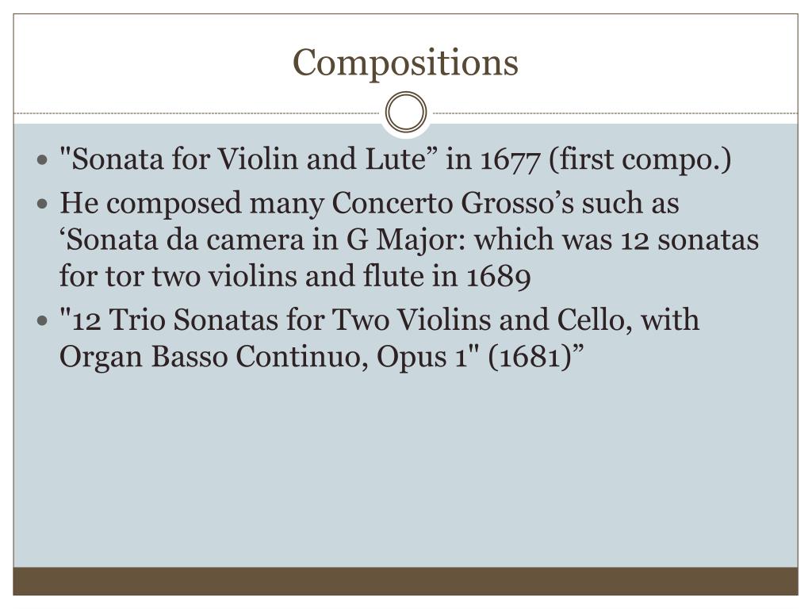
Task: Click the Compositions slide title
Action: click(x=405, y=63)
